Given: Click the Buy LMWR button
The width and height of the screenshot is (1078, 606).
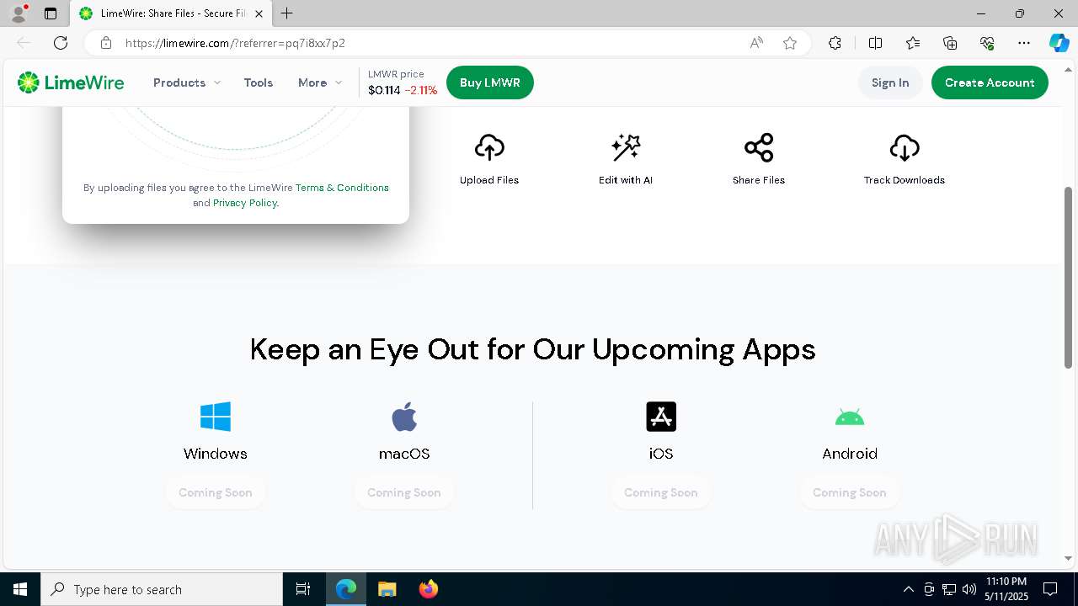Looking at the screenshot, I should click(x=490, y=82).
